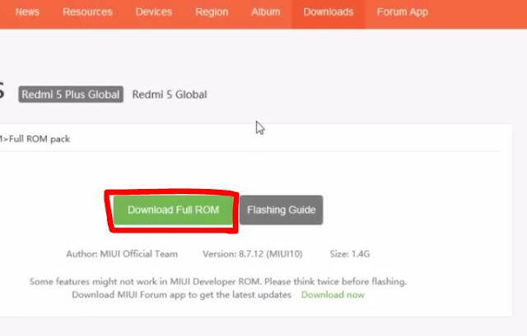The image size is (527, 336).
Task: Follow the green Download now link
Action: 333,295
